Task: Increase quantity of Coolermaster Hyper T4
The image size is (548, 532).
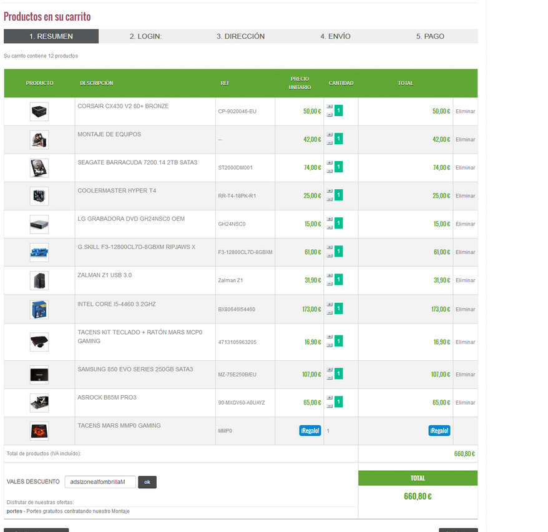Action: 330,191
